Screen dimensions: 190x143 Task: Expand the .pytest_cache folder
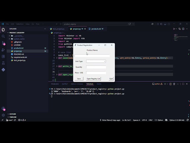tap(9, 39)
